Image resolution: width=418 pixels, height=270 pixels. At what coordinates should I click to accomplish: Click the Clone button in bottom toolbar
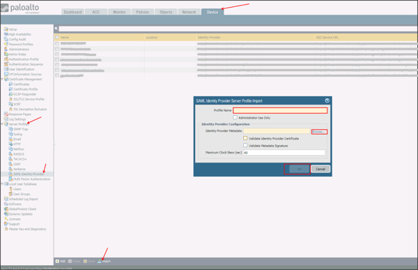(89, 261)
